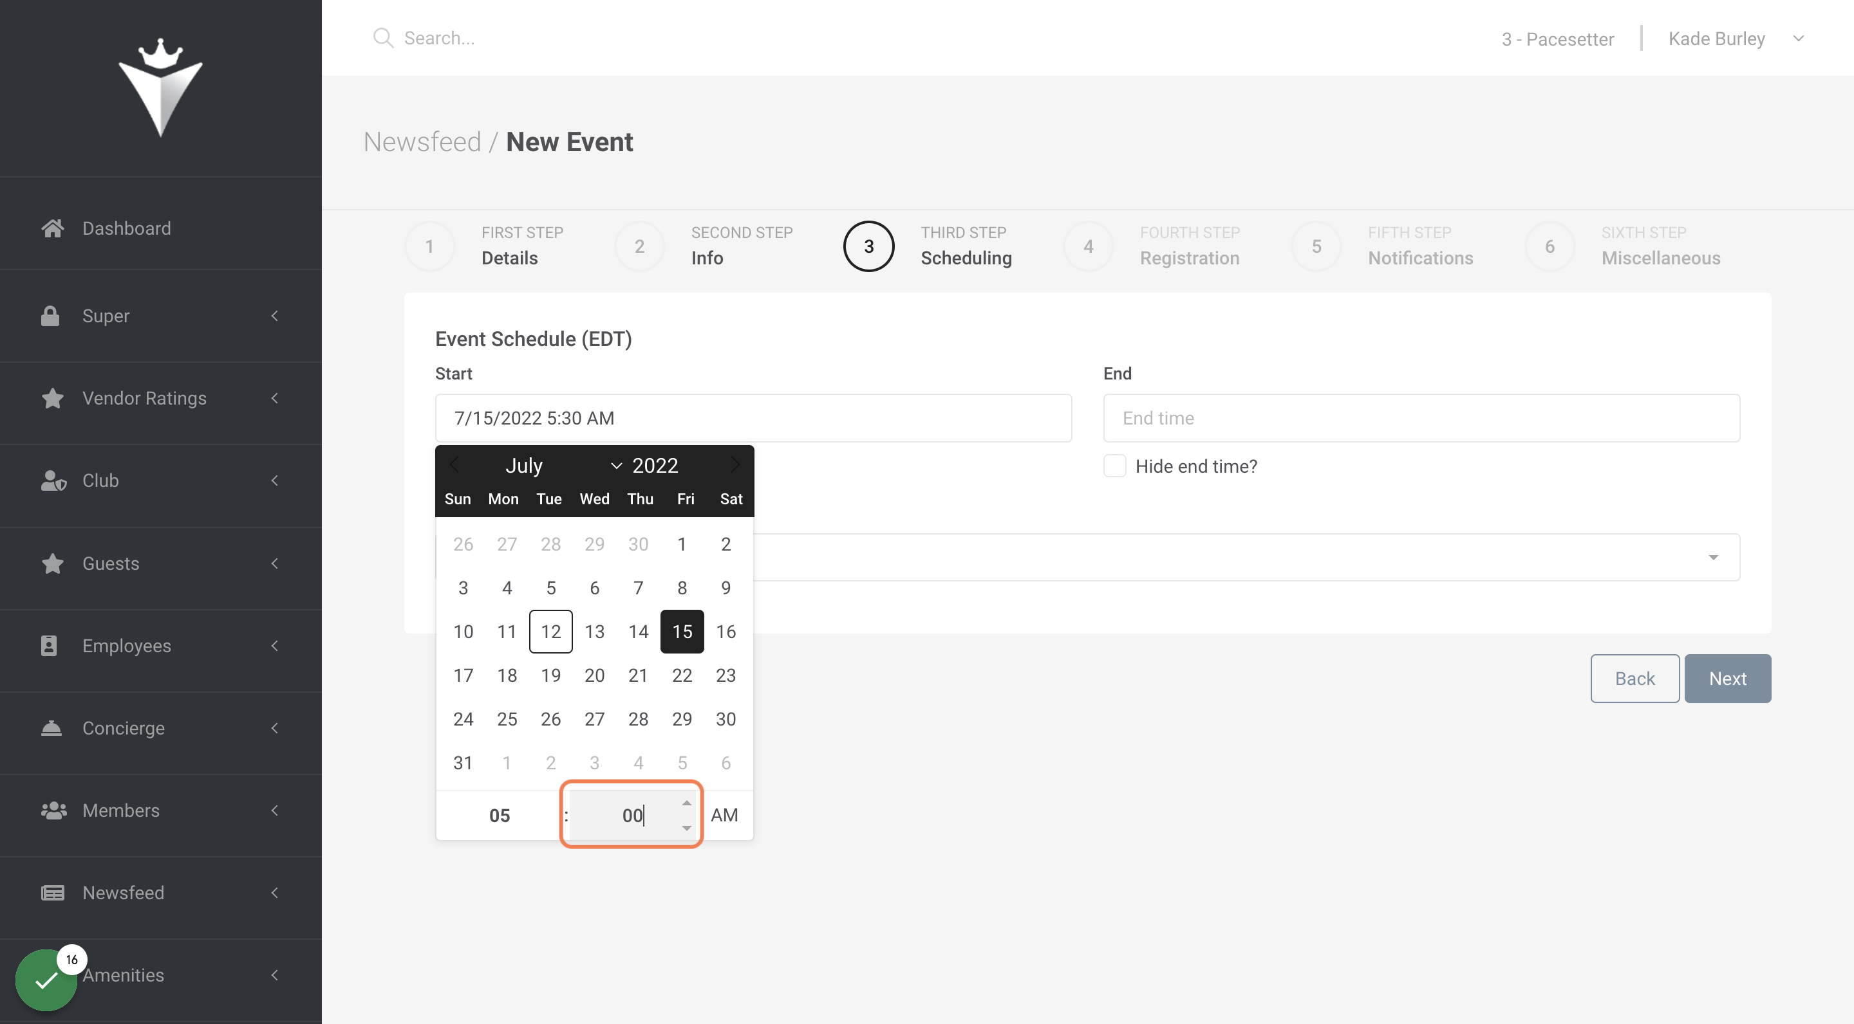Viewport: 1854px width, 1024px height.
Task: Go to Second Step Info tab
Action: click(x=705, y=246)
